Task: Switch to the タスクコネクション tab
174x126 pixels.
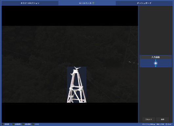Action: pyautogui.click(x=30, y=3)
